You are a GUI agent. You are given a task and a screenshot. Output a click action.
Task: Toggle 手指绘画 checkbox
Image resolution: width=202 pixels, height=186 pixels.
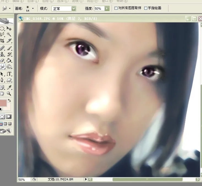point(146,8)
